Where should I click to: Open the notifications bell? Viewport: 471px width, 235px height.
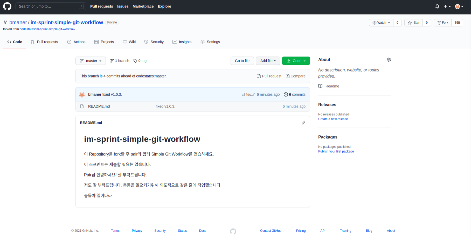point(437,6)
